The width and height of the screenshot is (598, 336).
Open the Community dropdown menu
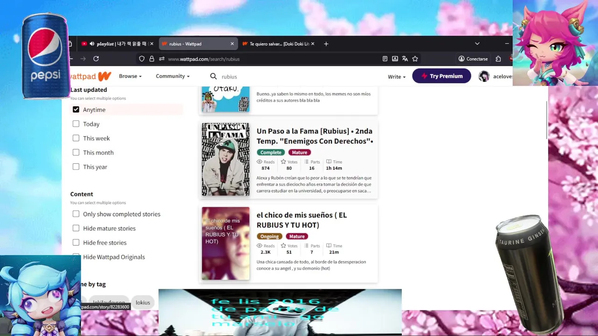coord(172,76)
